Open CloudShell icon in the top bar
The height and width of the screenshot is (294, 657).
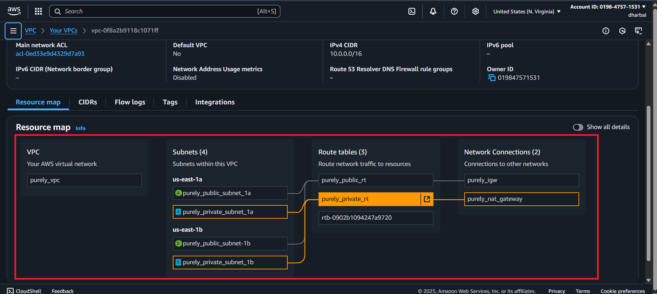pos(412,11)
